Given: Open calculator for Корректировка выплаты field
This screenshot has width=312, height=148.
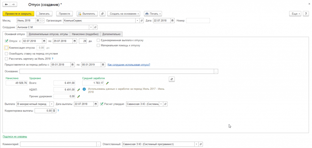Looking at the screenshot, I should pos(54,111).
